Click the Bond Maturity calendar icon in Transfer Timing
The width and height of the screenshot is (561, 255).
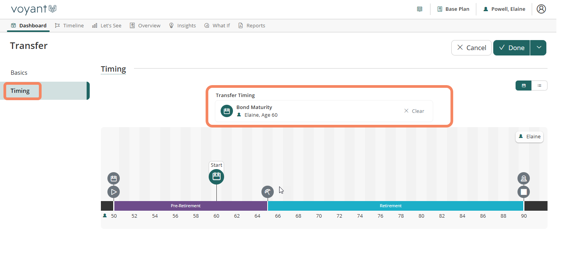tap(227, 111)
